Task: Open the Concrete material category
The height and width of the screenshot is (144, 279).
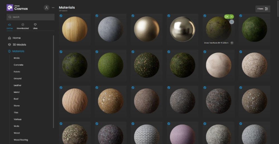Action: pos(18,65)
